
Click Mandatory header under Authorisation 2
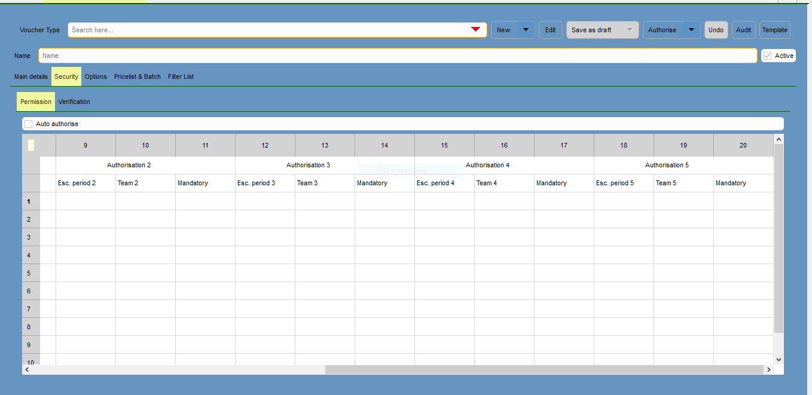205,183
